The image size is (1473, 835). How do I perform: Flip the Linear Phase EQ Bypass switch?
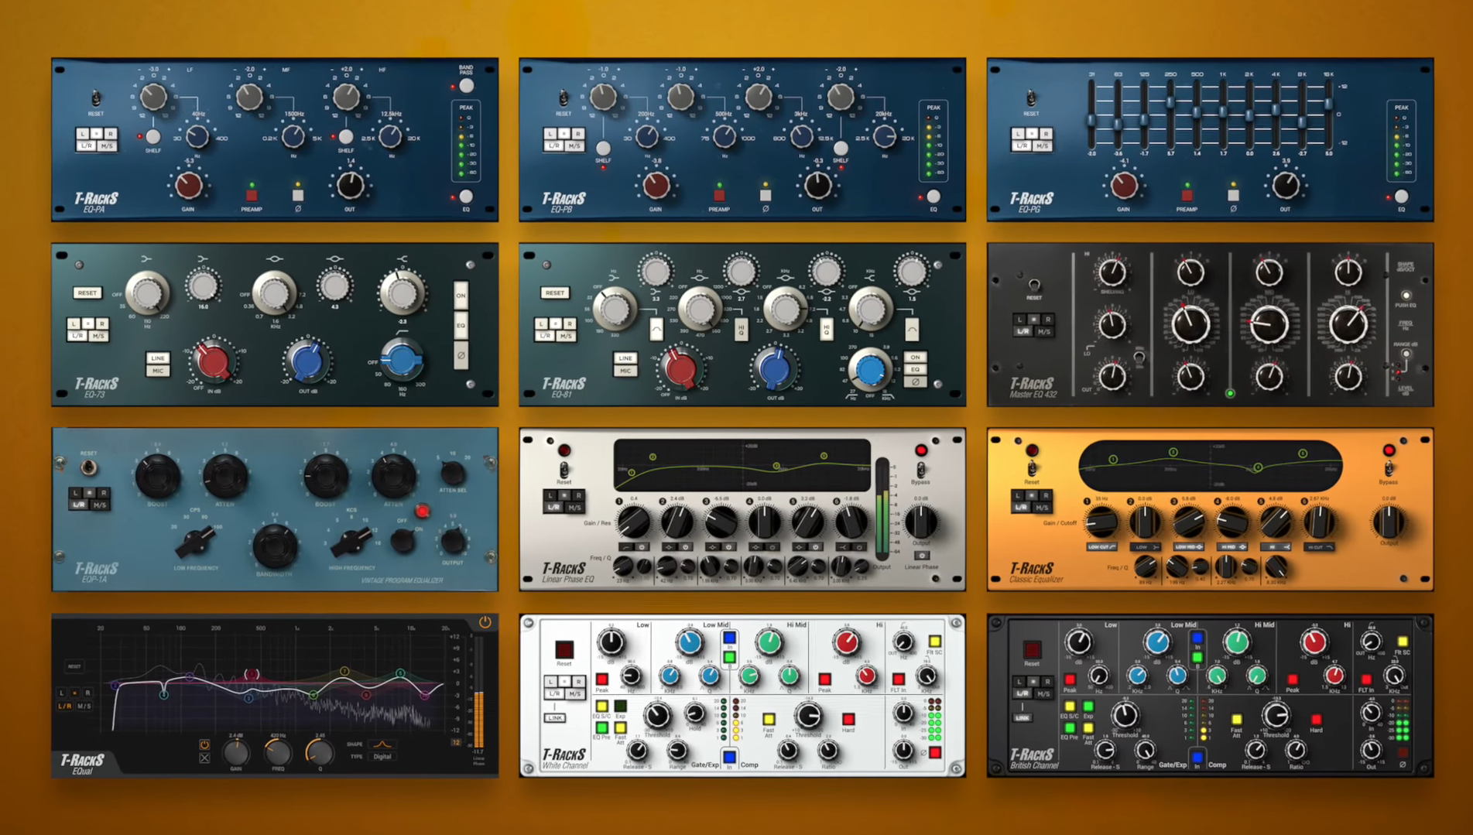coord(920,470)
